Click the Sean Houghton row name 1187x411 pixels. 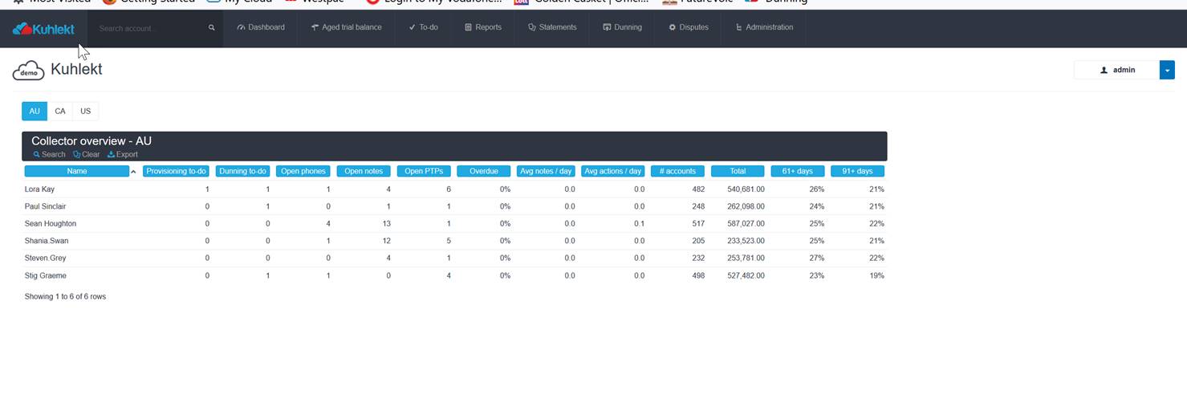(x=51, y=224)
